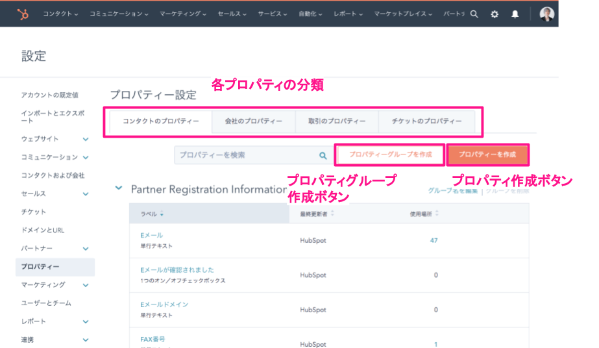The width and height of the screenshot is (599, 348).
Task: Focus the プロパティーを検索 input field
Action: [x=247, y=156]
